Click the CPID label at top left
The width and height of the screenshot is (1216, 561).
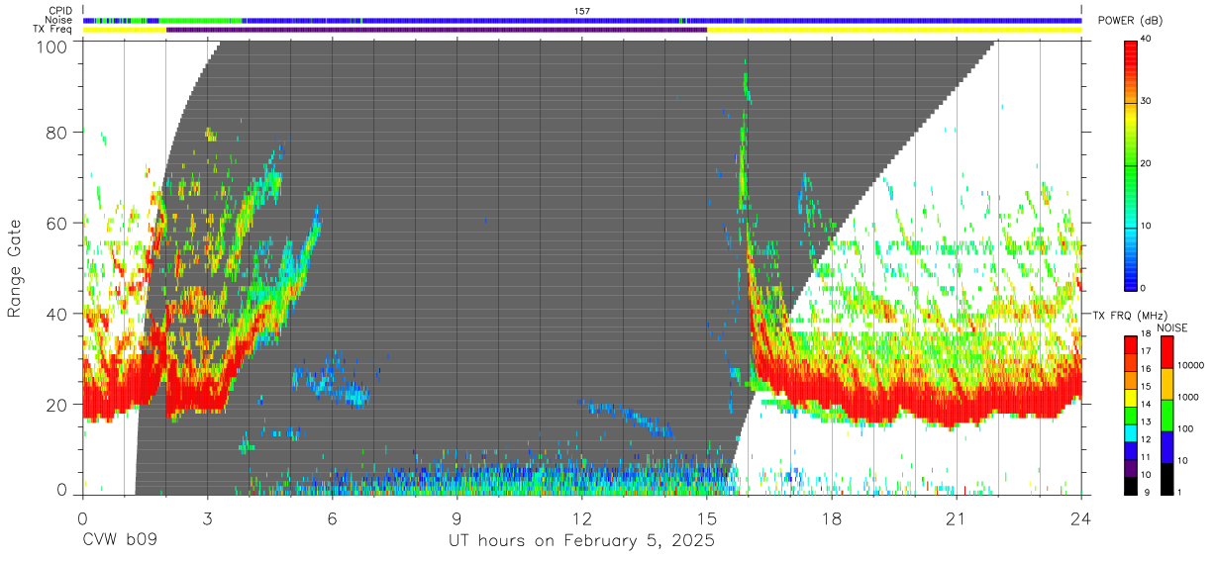click(x=60, y=10)
